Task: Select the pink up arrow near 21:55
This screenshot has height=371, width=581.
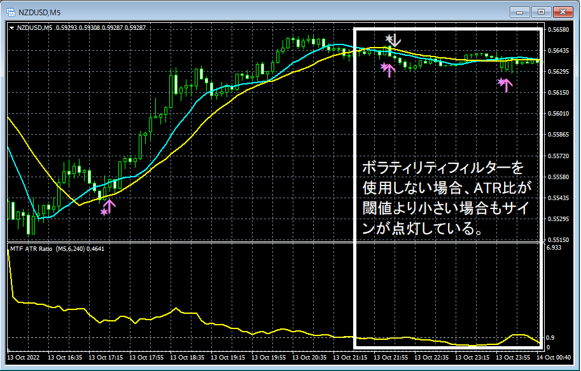Action: click(389, 71)
